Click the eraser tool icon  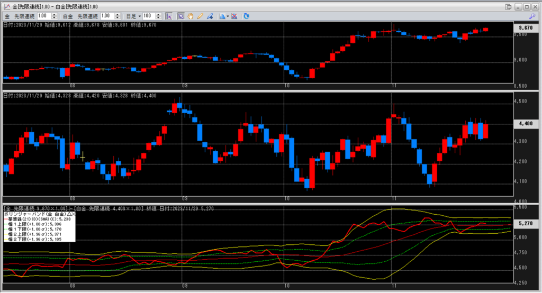210,16
